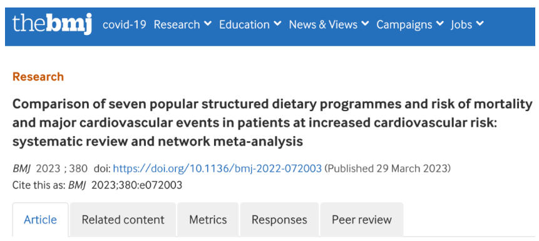Open the doi.org article link
Viewport: 539px width, 241px height.
tap(217, 169)
